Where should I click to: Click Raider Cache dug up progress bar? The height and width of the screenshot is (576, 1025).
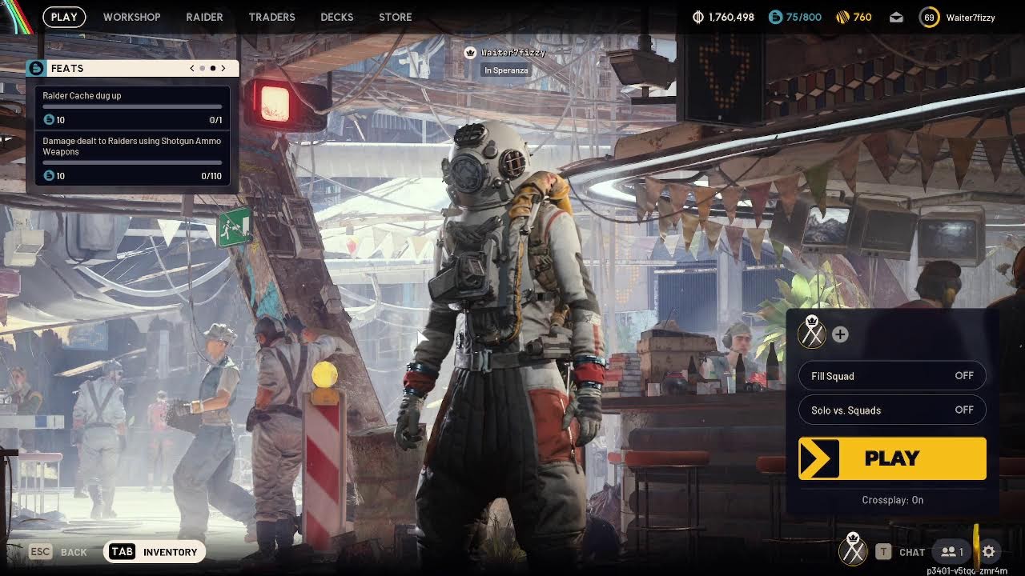pos(132,106)
